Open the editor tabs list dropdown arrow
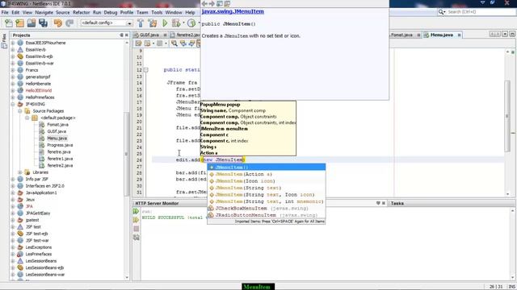517x290 pixels. tap(505, 34)
